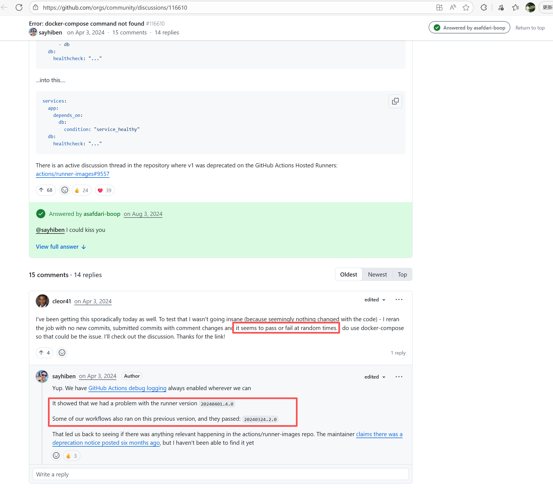
Task: Expand View full answer
Action: (61, 247)
